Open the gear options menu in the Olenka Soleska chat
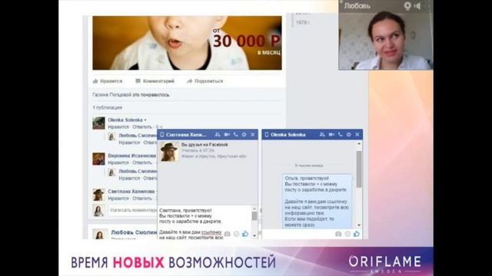 [348, 135]
